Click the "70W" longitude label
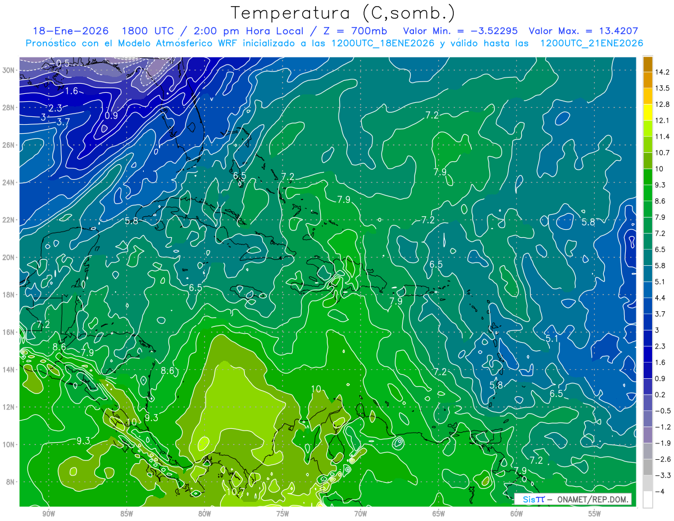 pyautogui.click(x=361, y=514)
